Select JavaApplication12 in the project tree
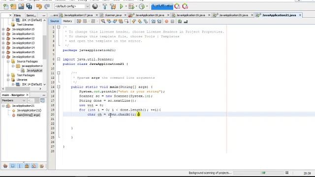315x177 pixels. 23,38
